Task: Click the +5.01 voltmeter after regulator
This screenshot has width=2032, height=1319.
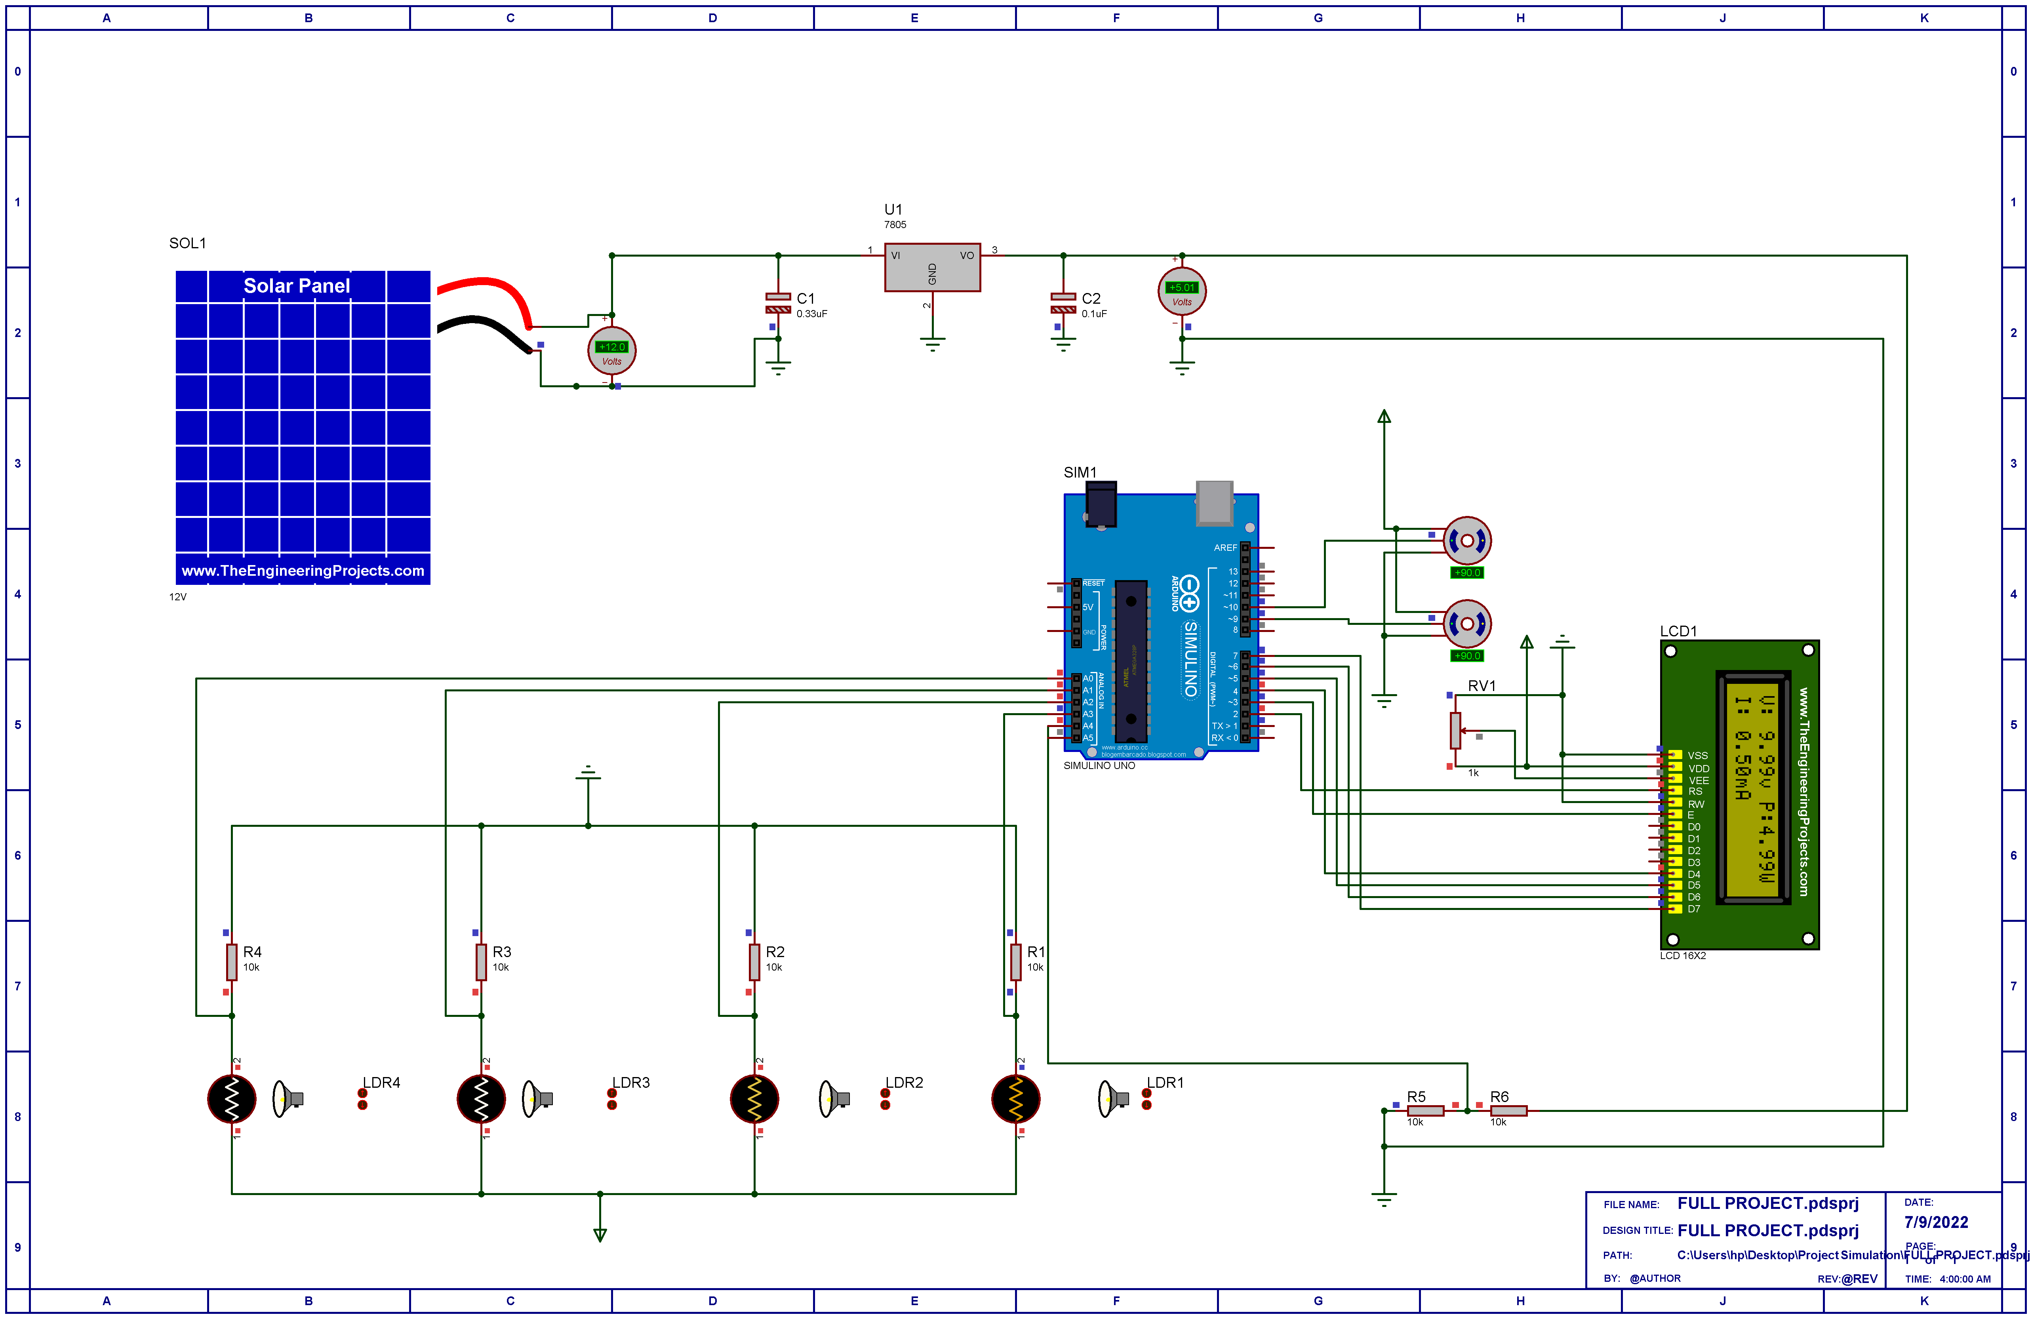Action: (x=1182, y=291)
